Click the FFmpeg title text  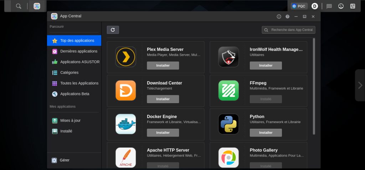tap(258, 83)
